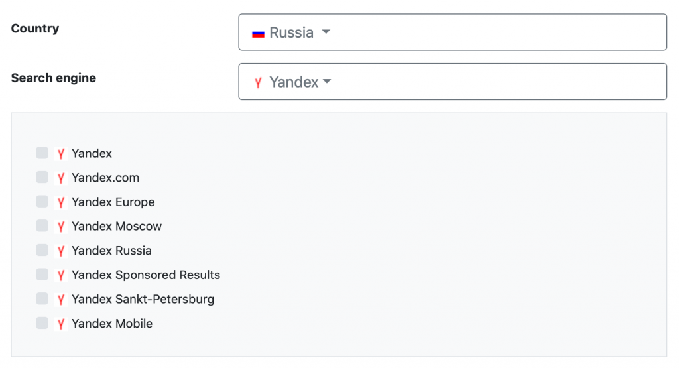The width and height of the screenshot is (679, 368).
Task: Open the Russia country selector box
Action: tap(452, 32)
